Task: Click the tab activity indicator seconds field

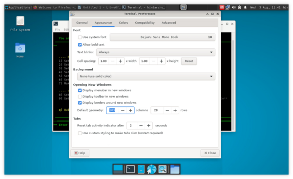Action: [x=132, y=126]
